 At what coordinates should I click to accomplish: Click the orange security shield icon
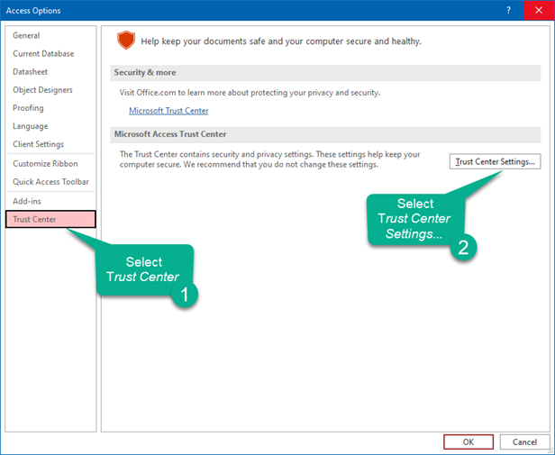tap(125, 41)
